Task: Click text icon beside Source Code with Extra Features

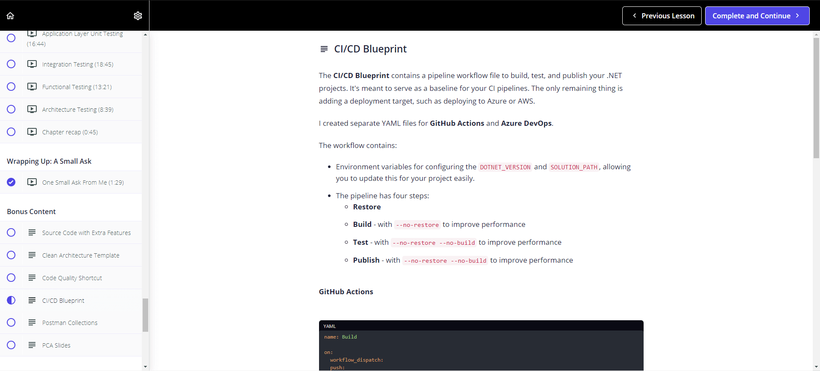Action: (x=32, y=232)
